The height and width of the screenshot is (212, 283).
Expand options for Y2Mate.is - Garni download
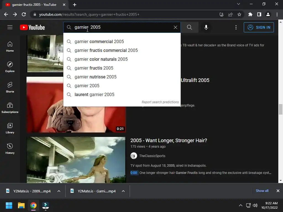(123, 191)
